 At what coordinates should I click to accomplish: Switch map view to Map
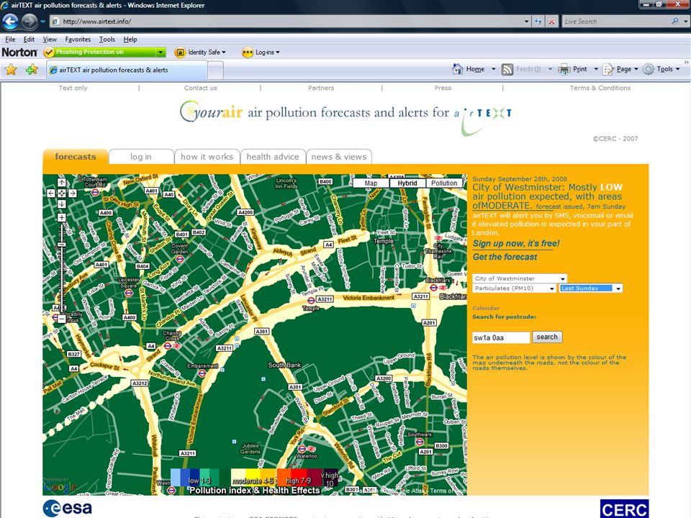pyautogui.click(x=371, y=183)
